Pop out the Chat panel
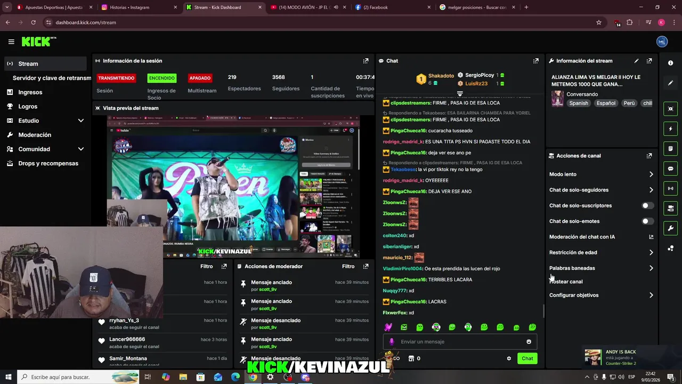Screen dimensions: 682x384 coord(536,61)
